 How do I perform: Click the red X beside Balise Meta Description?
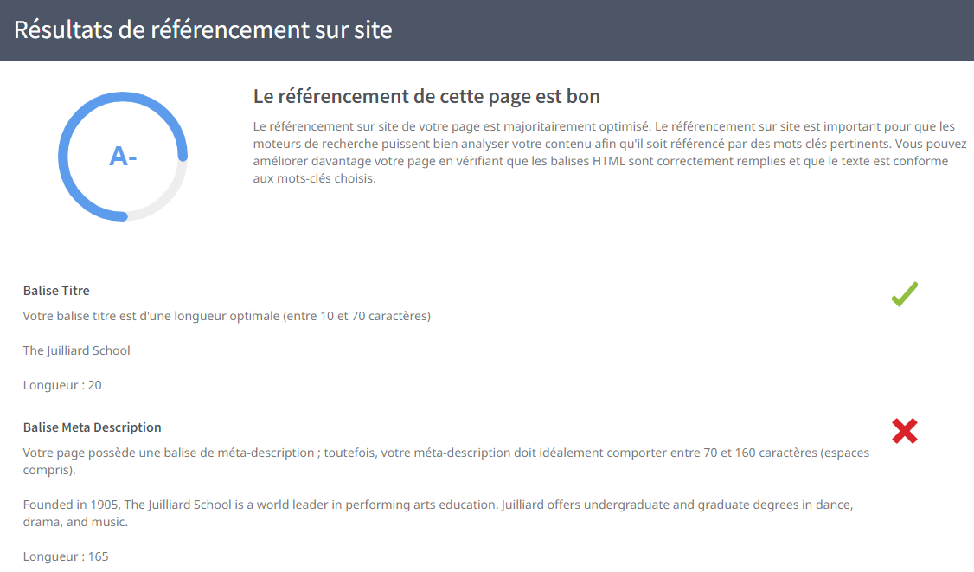904,431
